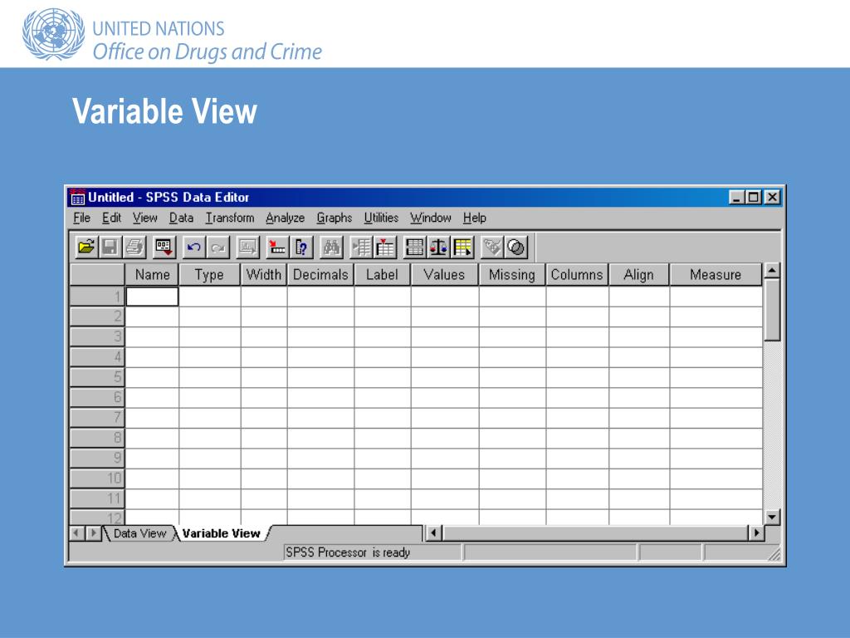Select the Variable View tab
Viewport: 850px width, 638px height.
coord(221,533)
